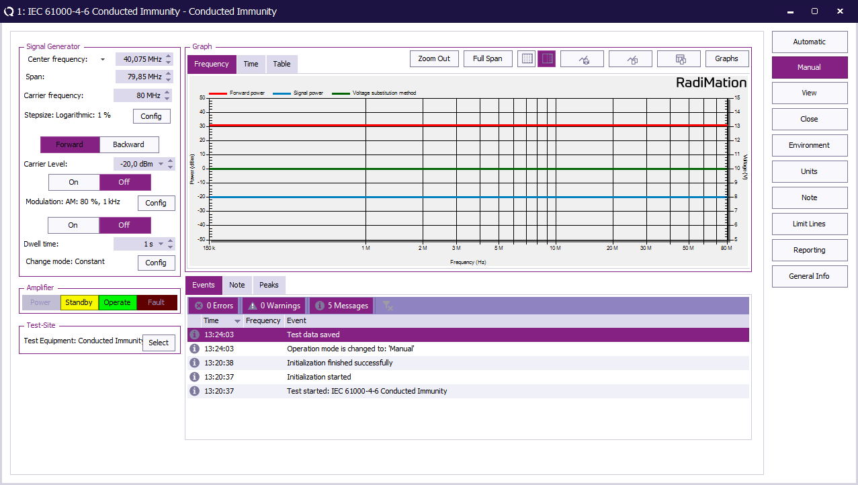Click the highlighted vertical grid icon
858x485 pixels.
[547, 59]
